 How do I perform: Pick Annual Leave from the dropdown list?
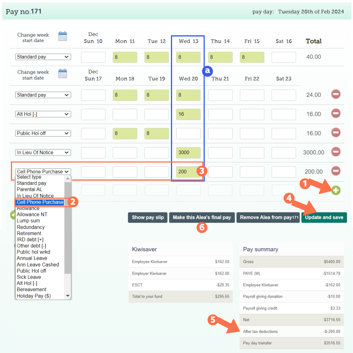[32, 258]
